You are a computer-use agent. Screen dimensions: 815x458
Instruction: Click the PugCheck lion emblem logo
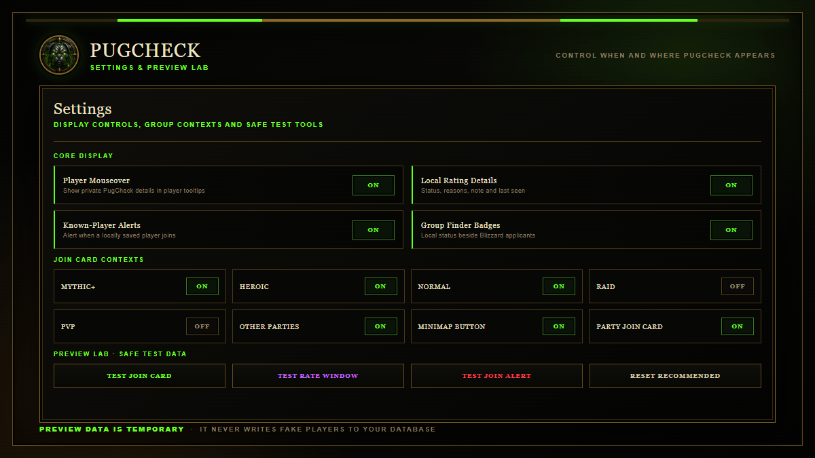59,55
